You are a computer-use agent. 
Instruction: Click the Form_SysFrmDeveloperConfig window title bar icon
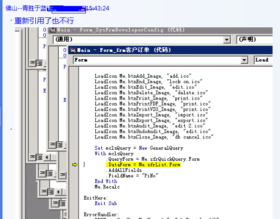pyautogui.click(x=53, y=30)
